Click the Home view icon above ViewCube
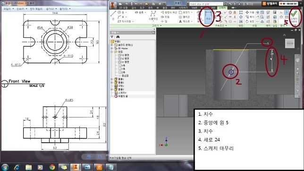This screenshot has width=304, height=171. coord(284,35)
